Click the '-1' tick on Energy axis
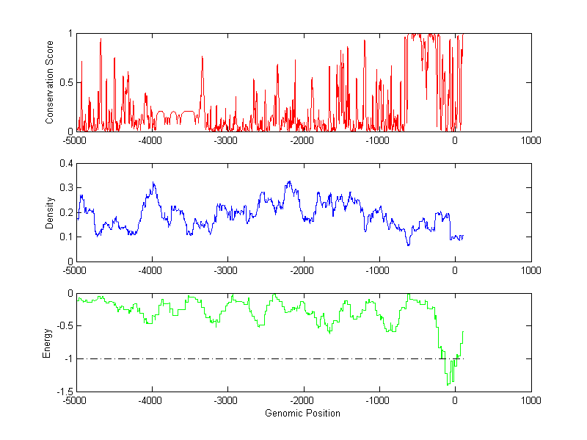Viewport: 587px width, 440px height. [x=68, y=358]
